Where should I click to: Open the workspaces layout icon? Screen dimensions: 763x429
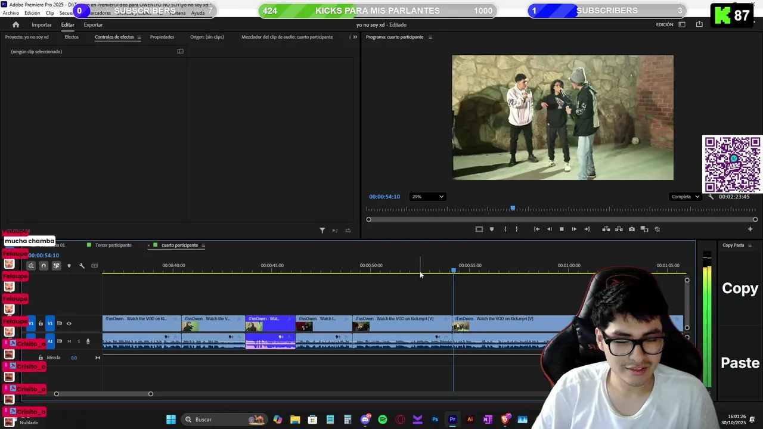(682, 24)
